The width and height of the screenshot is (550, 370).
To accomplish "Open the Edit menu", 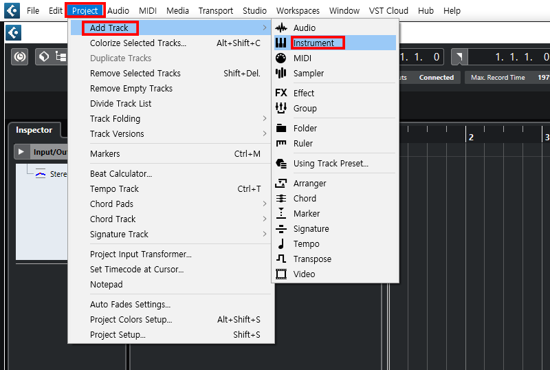I will [x=55, y=11].
